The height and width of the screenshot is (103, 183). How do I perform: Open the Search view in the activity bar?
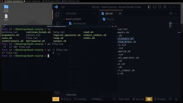(58, 23)
